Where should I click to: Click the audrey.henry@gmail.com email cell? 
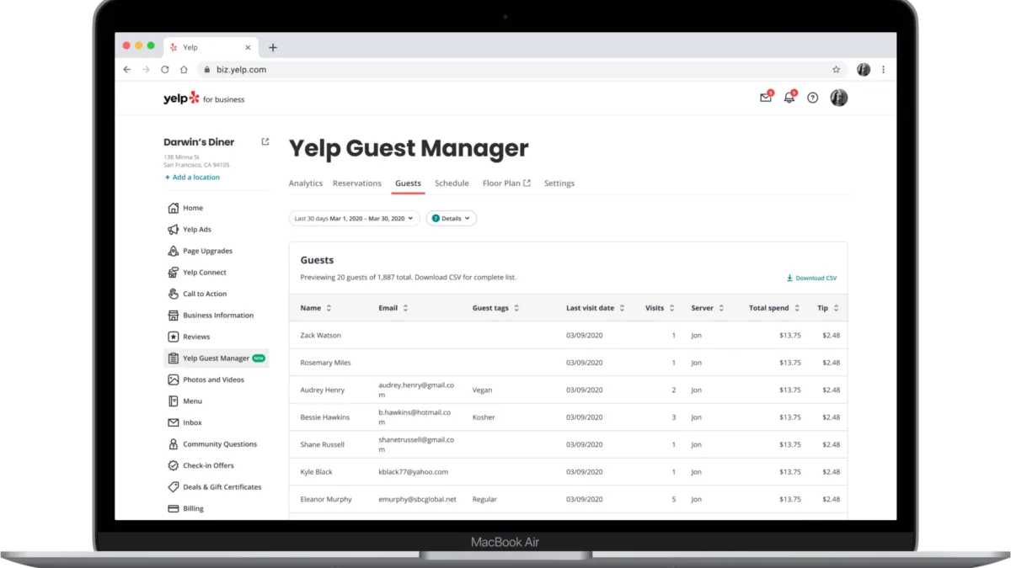tap(416, 390)
